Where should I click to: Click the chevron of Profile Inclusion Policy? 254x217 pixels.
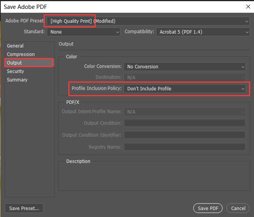click(243, 89)
